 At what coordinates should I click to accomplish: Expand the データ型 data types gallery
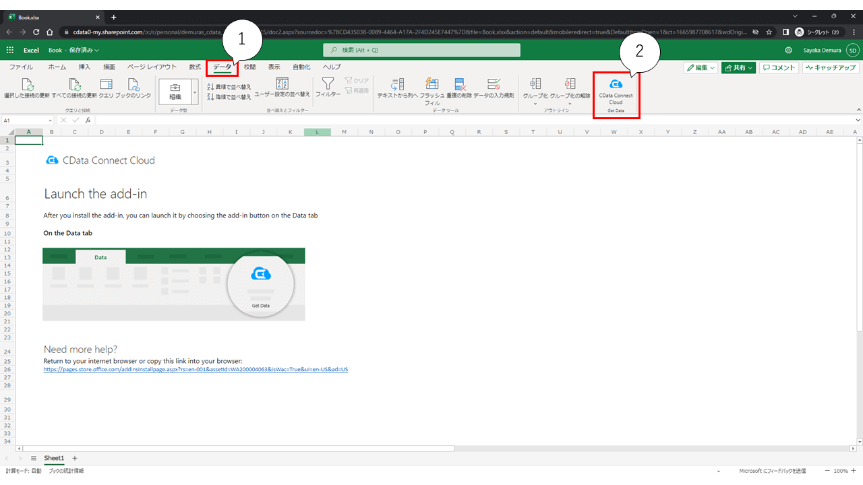tap(195, 92)
